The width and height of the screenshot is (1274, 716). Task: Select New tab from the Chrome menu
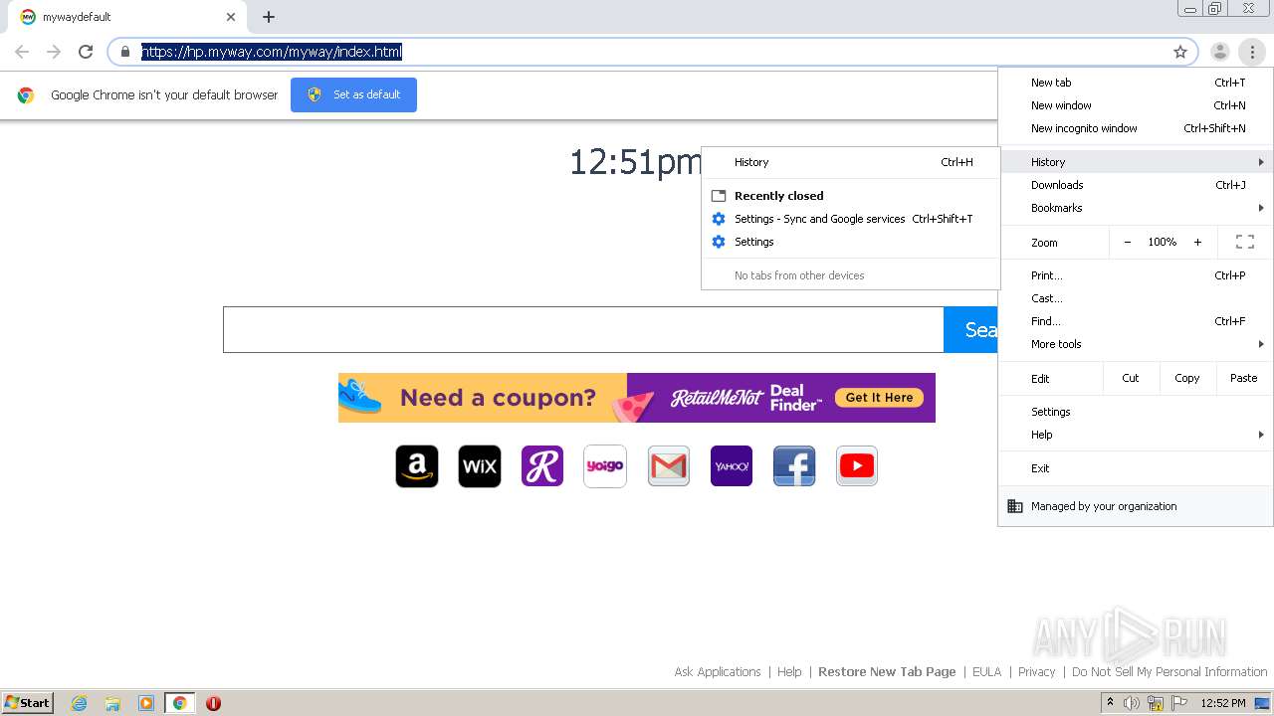[x=1136, y=83]
